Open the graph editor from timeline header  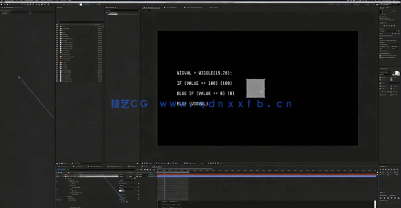point(154,169)
